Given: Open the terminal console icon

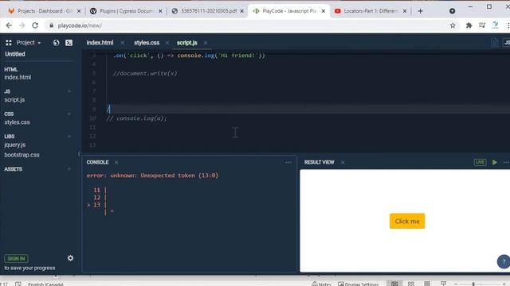Looking at the screenshot, I should pyautogui.click(x=69, y=42).
